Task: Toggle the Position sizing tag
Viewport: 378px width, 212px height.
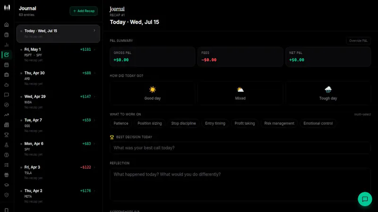Action: click(149, 123)
